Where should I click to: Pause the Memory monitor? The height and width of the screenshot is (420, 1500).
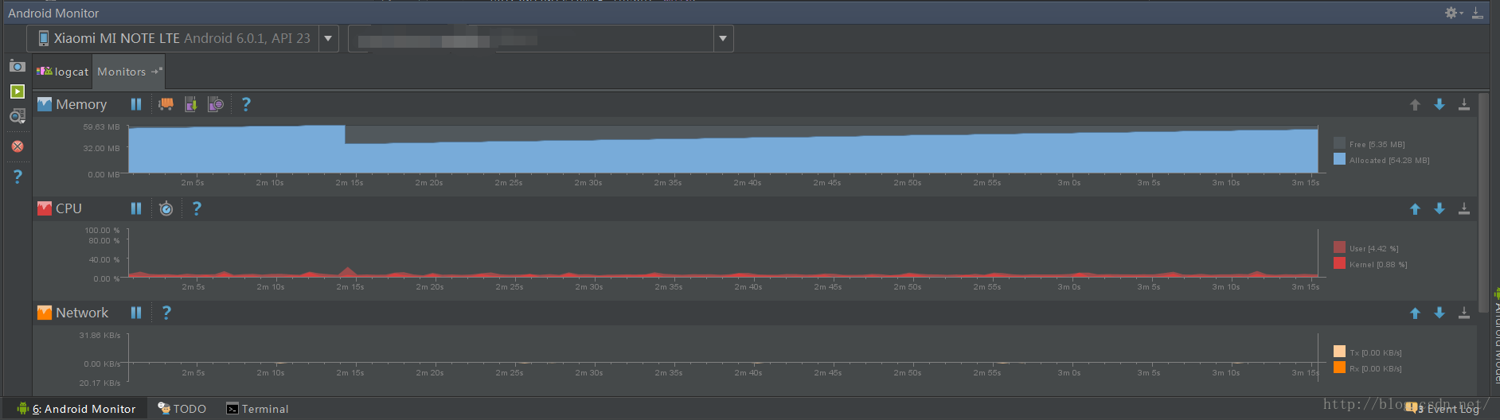[136, 104]
